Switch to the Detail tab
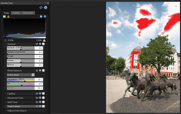181x114 pixels. [x=16, y=13]
